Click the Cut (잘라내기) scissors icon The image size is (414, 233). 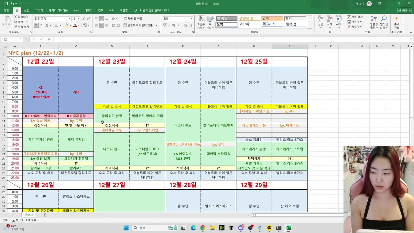16,17
